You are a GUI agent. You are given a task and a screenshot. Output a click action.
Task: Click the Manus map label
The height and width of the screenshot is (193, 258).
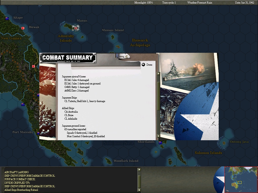pos(82,21)
